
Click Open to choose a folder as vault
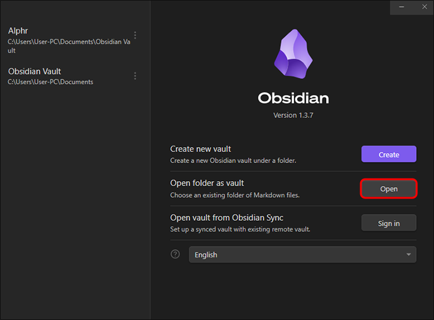point(389,189)
